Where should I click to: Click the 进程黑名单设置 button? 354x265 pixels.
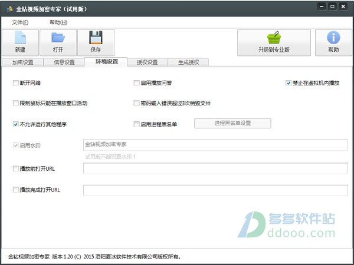point(232,123)
